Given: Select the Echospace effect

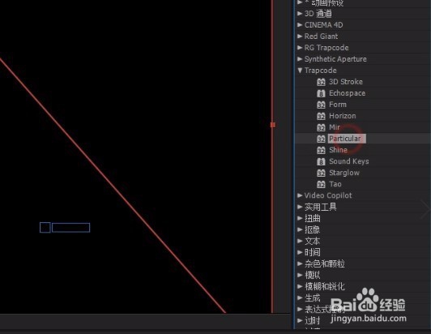Looking at the screenshot, I should tap(348, 93).
